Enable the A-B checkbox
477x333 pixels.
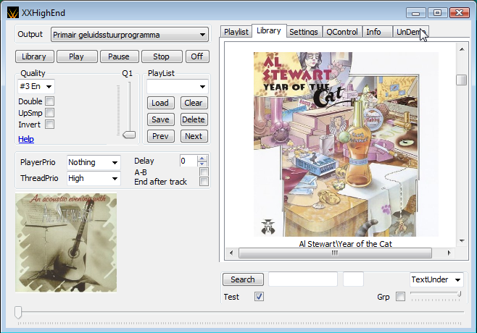point(204,172)
